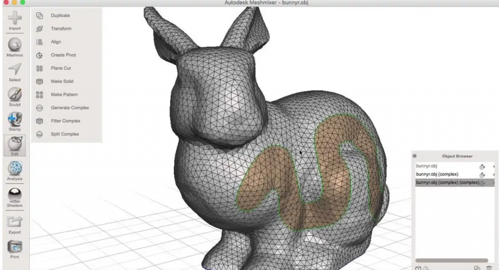499x270 pixels.
Task: Choose Align from the Edit menu
Action: pyautogui.click(x=56, y=42)
